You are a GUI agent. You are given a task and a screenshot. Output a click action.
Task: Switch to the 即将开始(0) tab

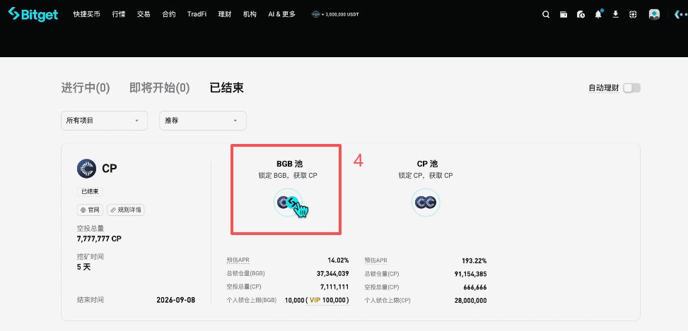click(x=160, y=88)
